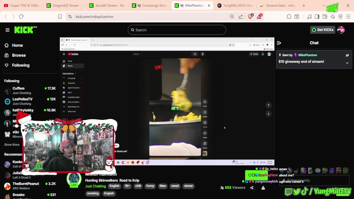Click the zoom out magnifier icon
Viewport: 354px width, 199px height.
click(x=232, y=17)
